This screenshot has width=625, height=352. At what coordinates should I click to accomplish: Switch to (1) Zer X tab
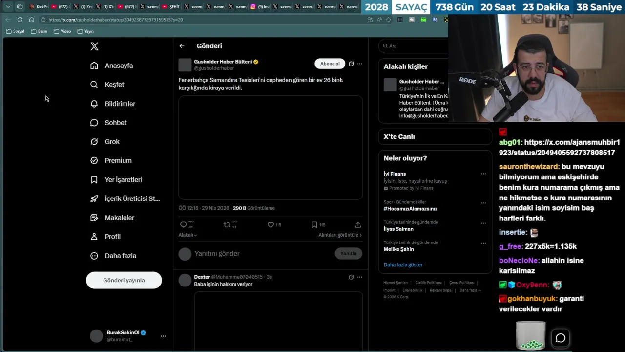point(83,7)
